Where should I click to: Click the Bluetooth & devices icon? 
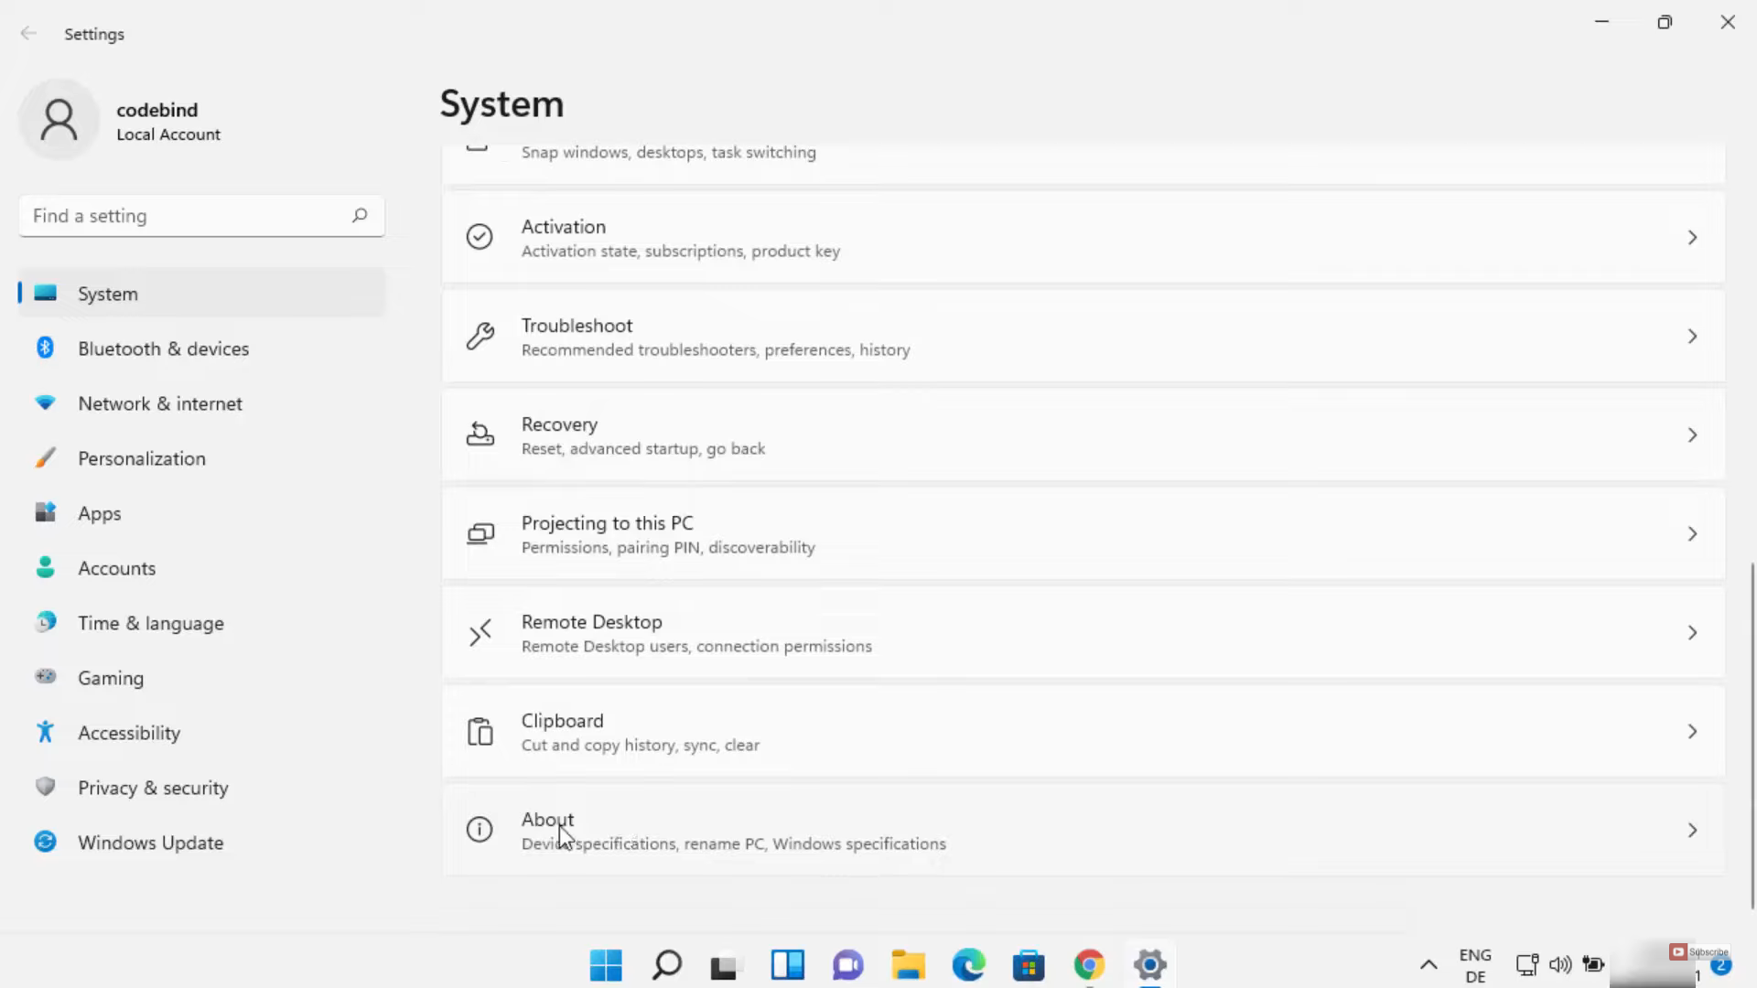point(45,348)
